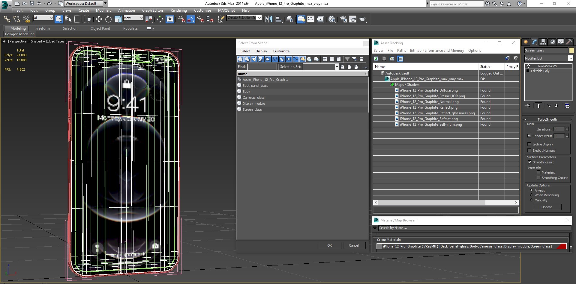Activate the Select Object tool
The height and width of the screenshot is (284, 576).
pos(59,19)
